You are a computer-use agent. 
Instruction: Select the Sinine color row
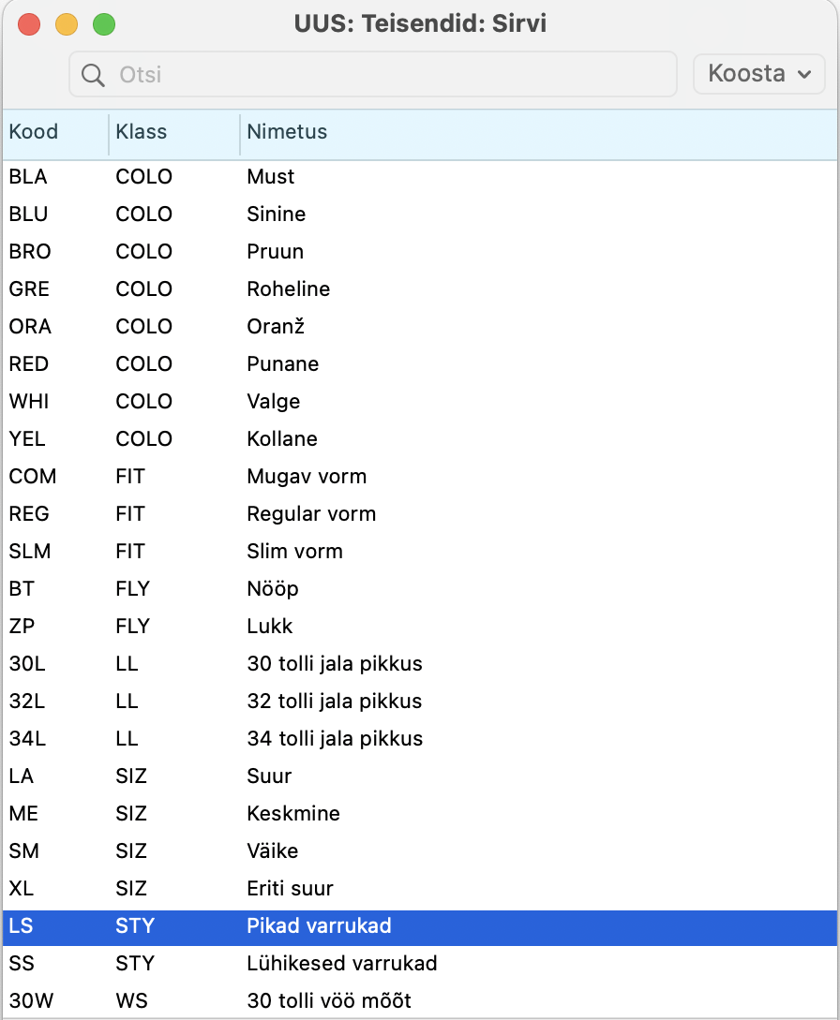coord(420,214)
